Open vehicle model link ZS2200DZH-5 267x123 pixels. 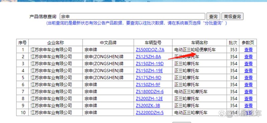[x=150, y=113]
